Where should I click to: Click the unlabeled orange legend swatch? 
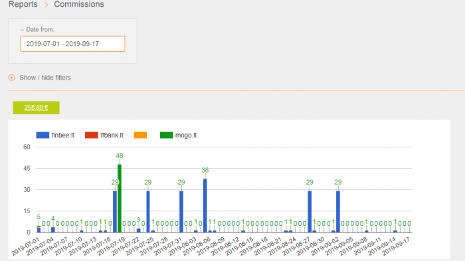140,135
